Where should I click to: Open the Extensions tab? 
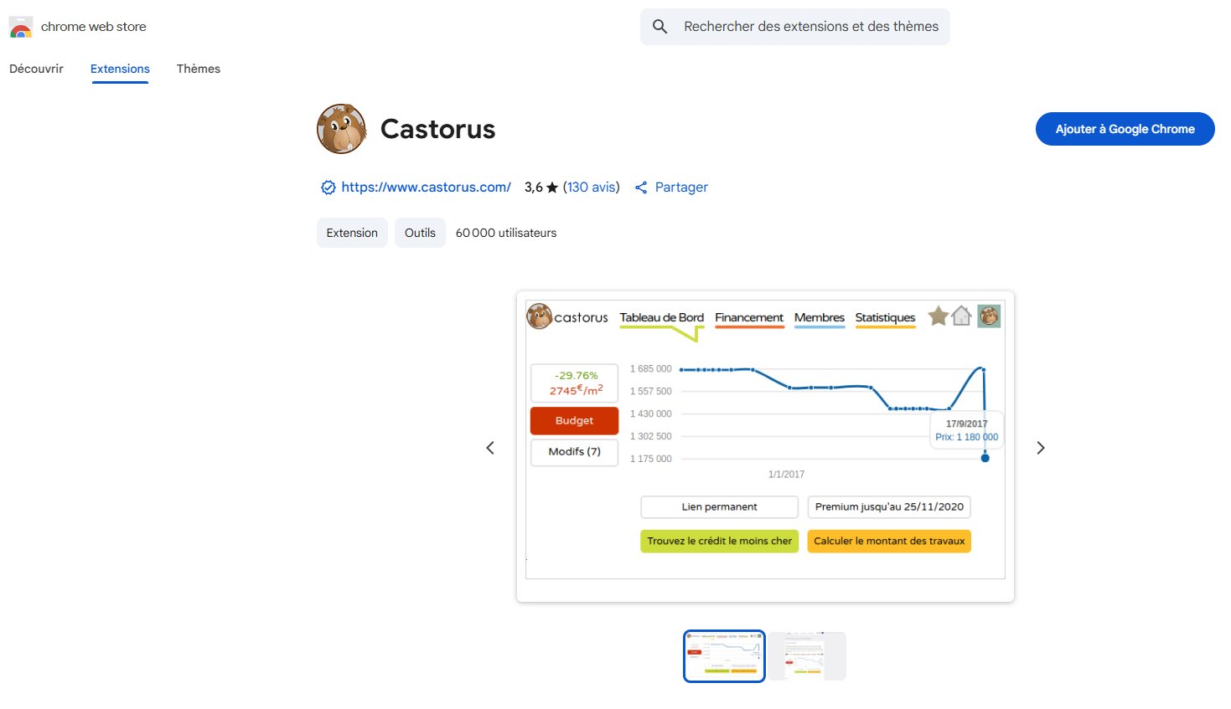pos(119,69)
